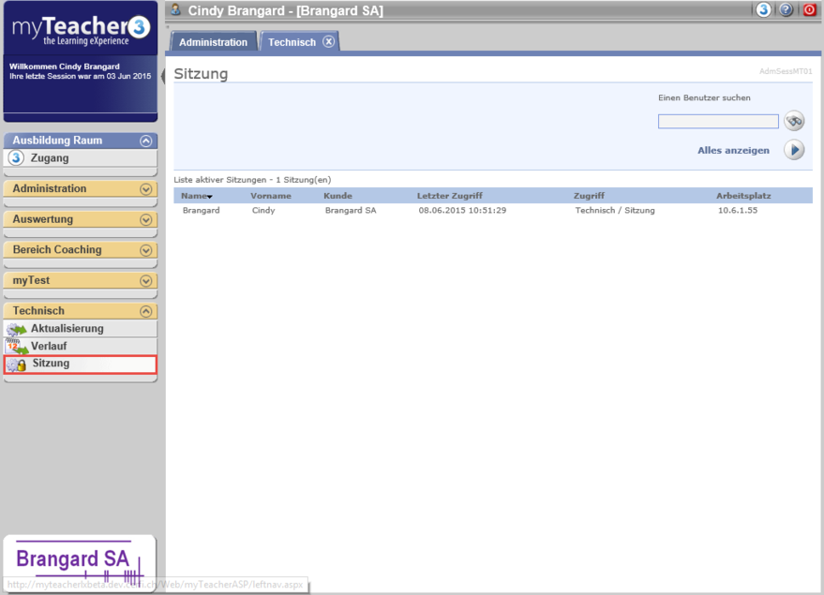Click the binoculars search icon
This screenshot has height=595, width=824.
coord(794,121)
